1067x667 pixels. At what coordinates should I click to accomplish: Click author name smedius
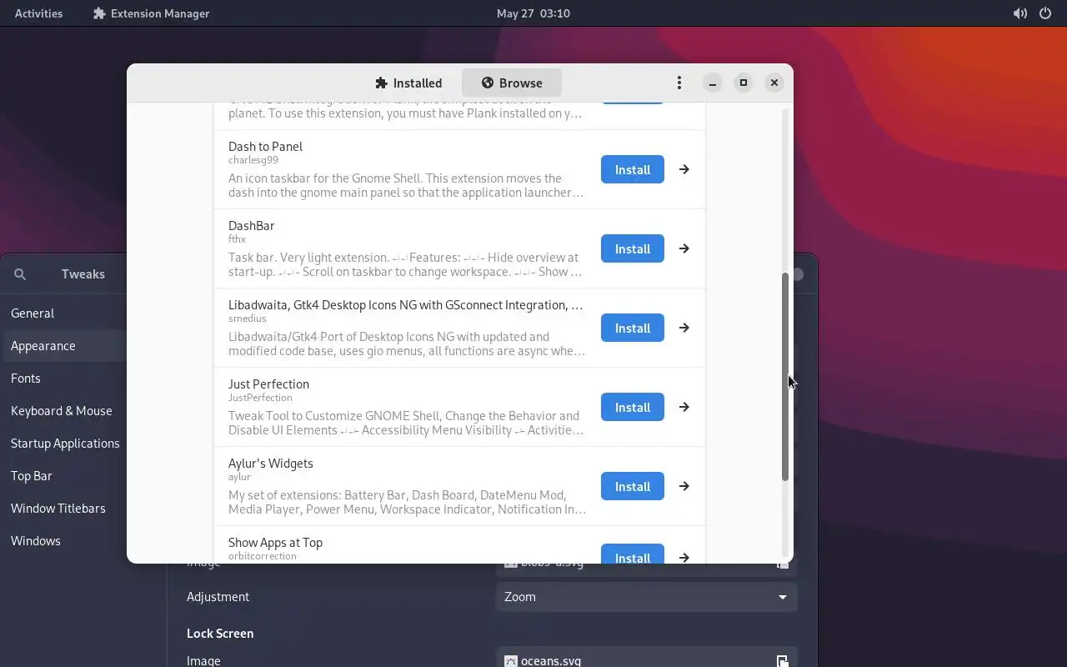[248, 318]
